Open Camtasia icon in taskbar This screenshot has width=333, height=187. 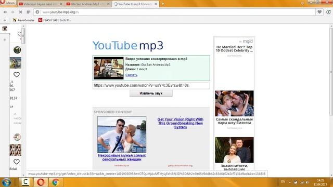pos(25,182)
